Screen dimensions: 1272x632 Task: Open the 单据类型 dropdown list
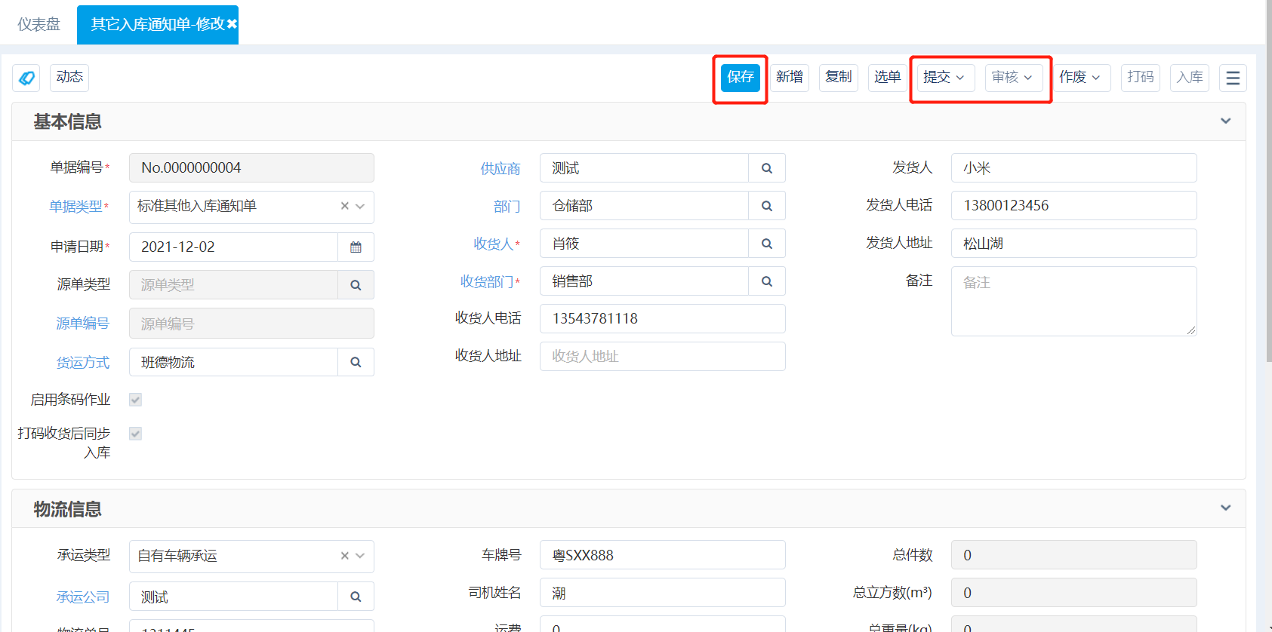click(x=361, y=206)
